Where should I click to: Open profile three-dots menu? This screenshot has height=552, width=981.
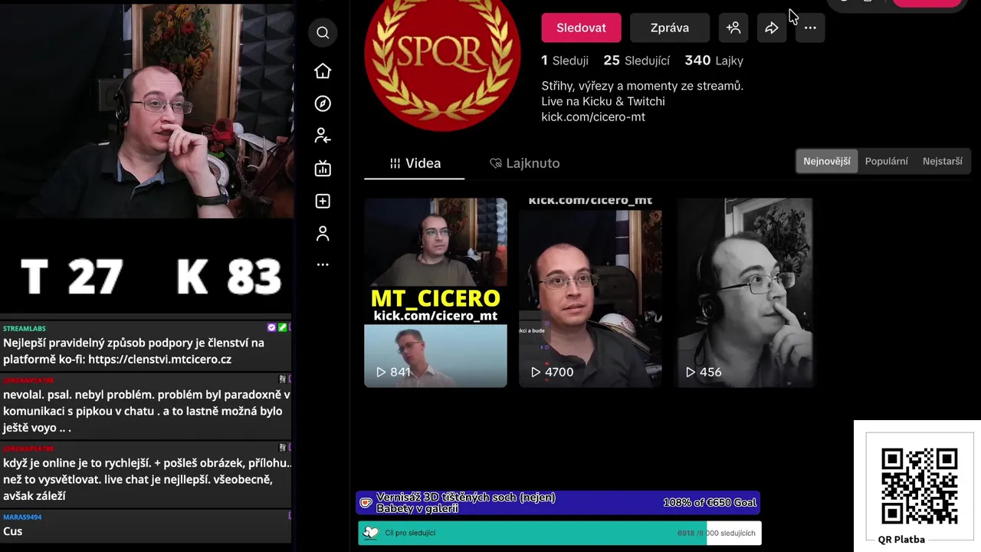(810, 28)
